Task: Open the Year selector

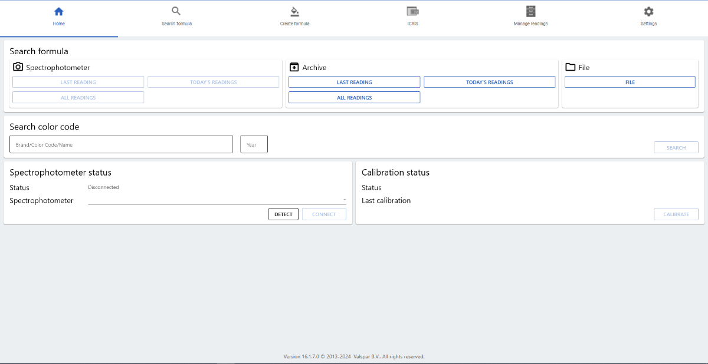Action: [253, 144]
